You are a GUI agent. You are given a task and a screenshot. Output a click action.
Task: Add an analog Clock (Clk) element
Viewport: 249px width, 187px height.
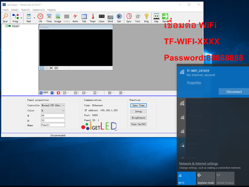40,18
